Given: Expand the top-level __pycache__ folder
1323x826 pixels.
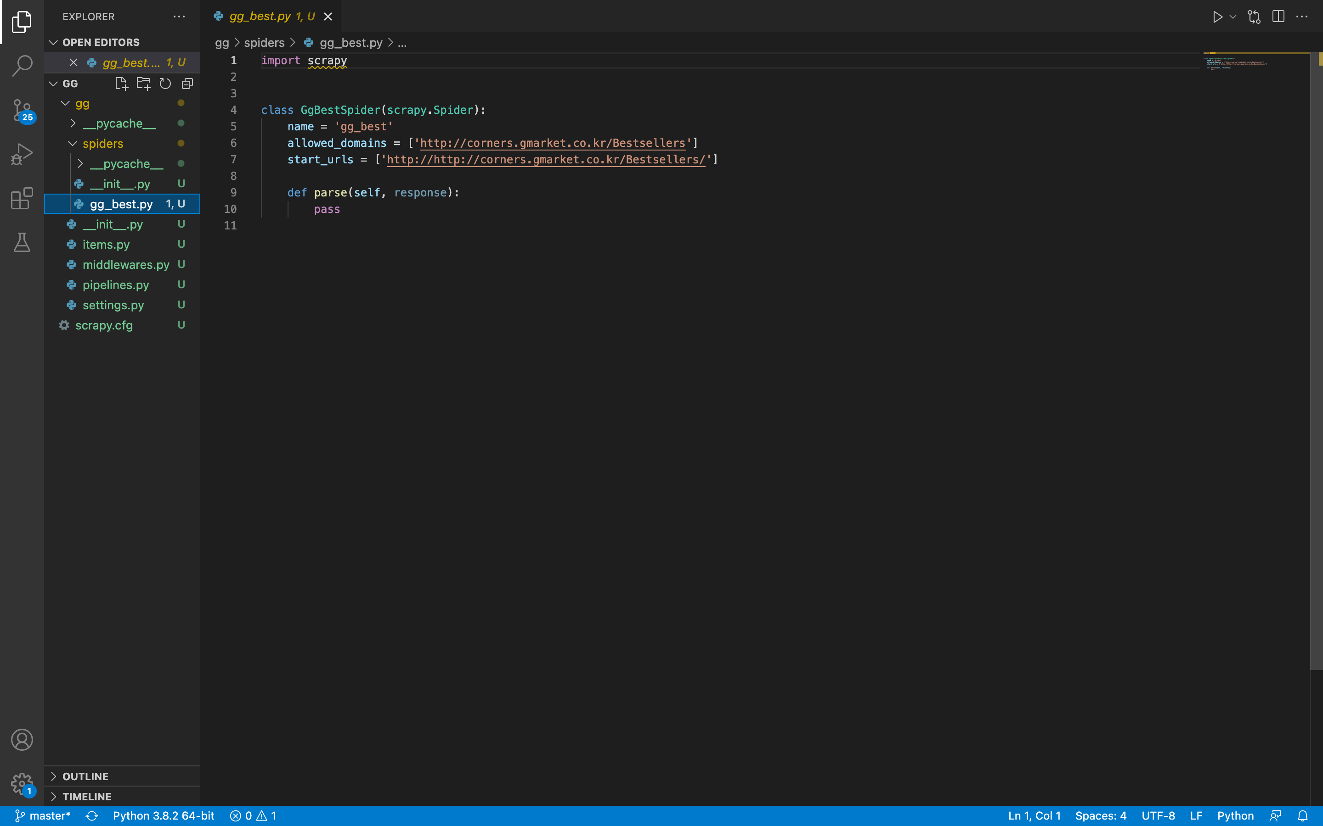Looking at the screenshot, I should point(123,123).
